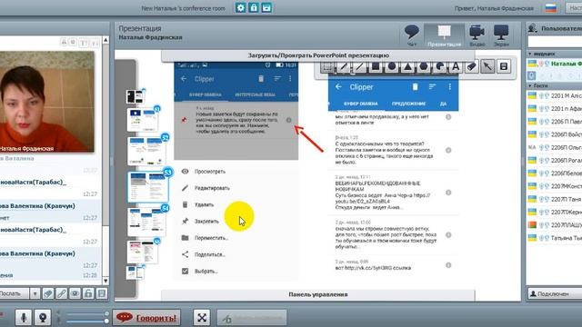
Task: Click the save icon next to lock
Action: 266,7
